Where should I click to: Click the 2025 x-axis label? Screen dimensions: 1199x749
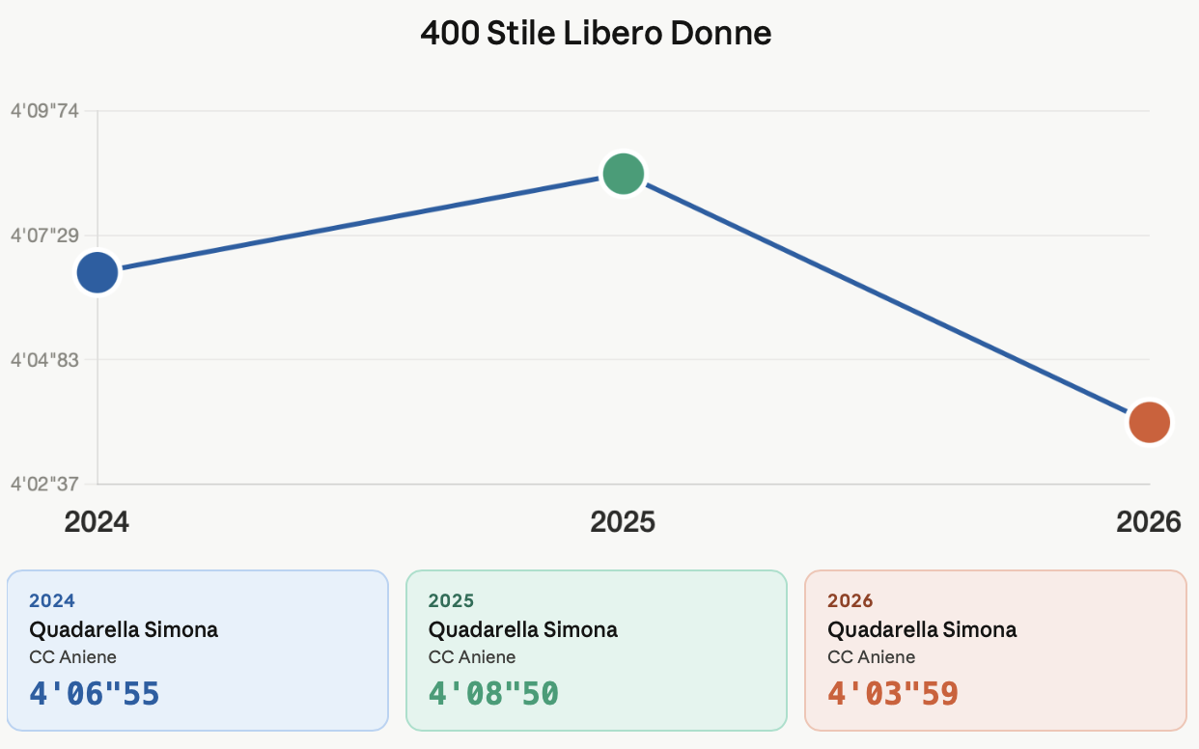(x=623, y=522)
